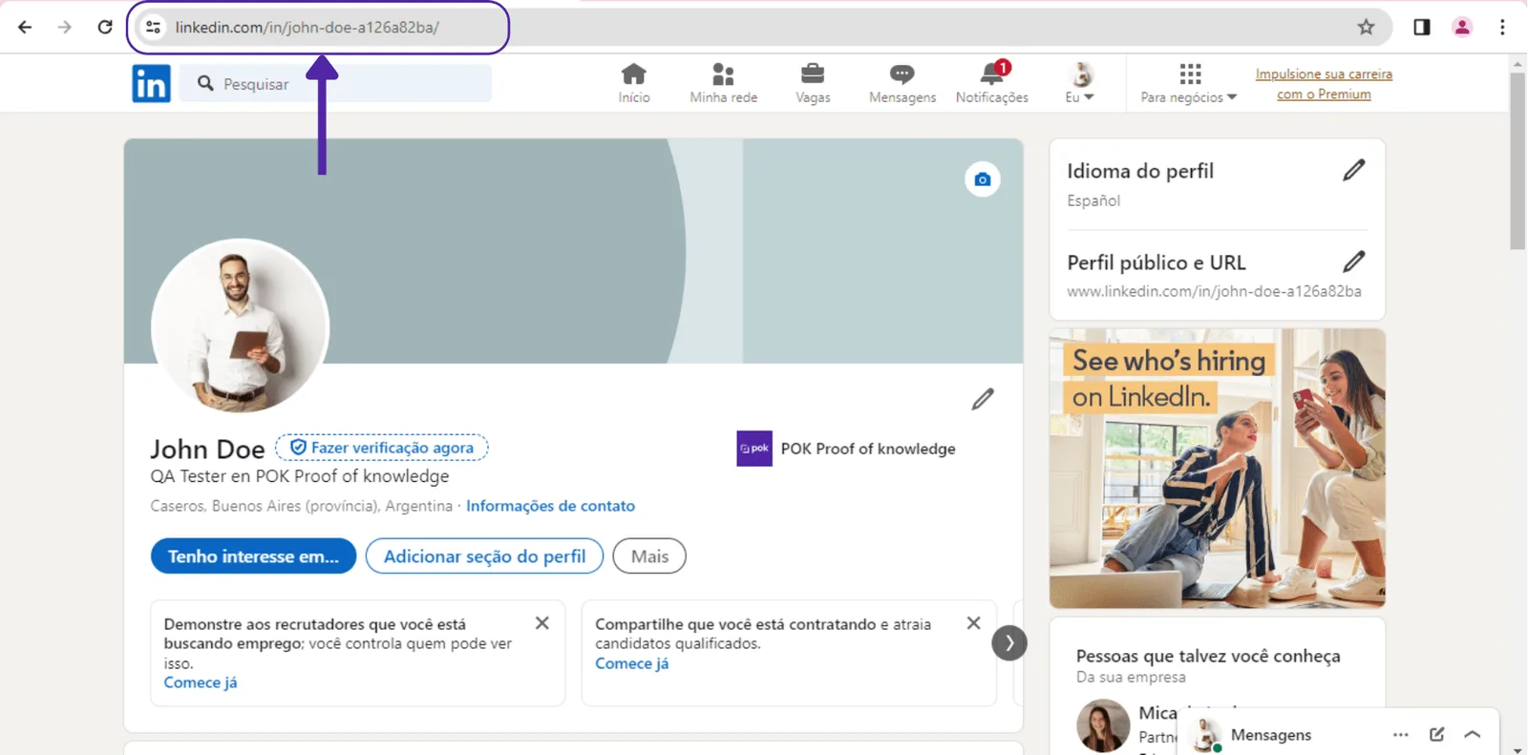Click the page vertical scrollbar
The width and height of the screenshot is (1528, 755).
(1517, 160)
